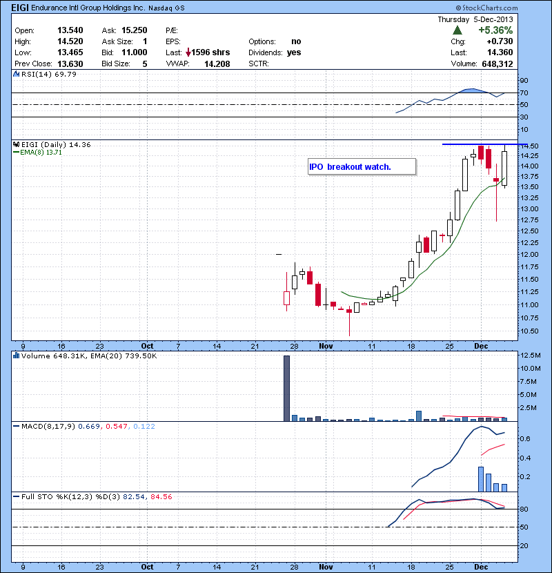Image resolution: width=552 pixels, height=573 pixels.
Task: Click the volume bars legend icon
Action: (x=17, y=356)
